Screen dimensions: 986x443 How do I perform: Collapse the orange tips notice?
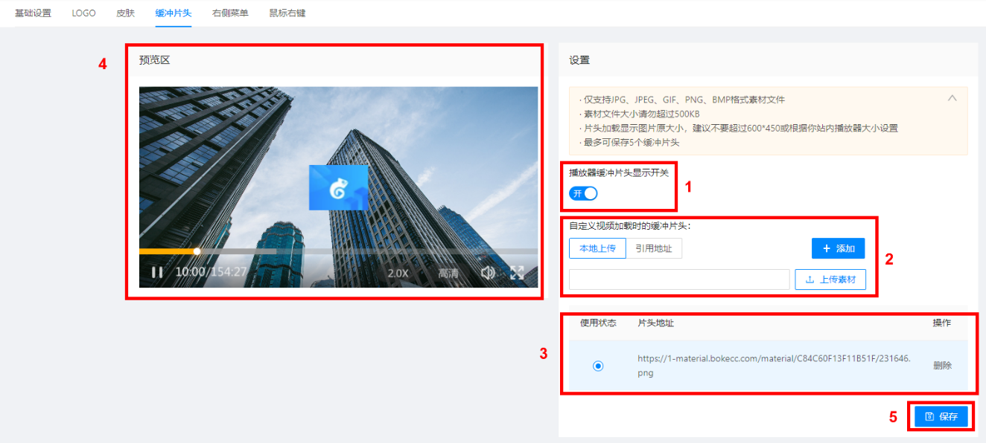point(952,98)
